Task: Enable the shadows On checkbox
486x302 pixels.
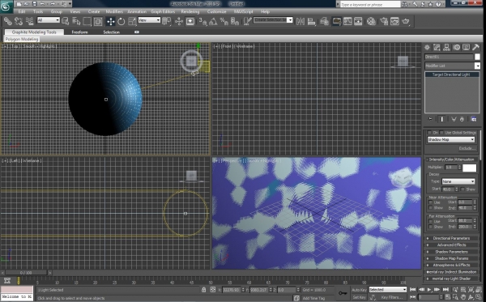Action: click(x=429, y=133)
